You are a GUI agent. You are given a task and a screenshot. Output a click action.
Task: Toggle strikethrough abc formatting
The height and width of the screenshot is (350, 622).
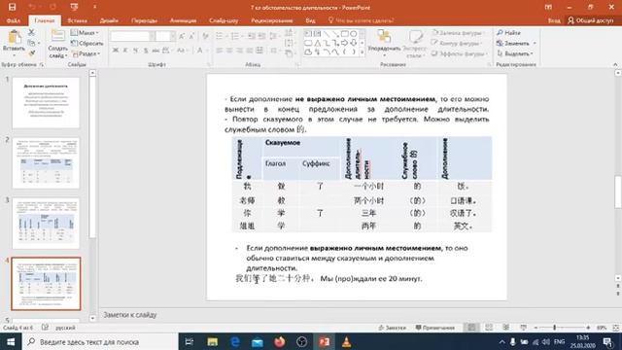tap(155, 51)
